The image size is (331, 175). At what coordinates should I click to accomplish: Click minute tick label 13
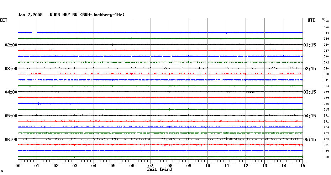click(x=265, y=166)
